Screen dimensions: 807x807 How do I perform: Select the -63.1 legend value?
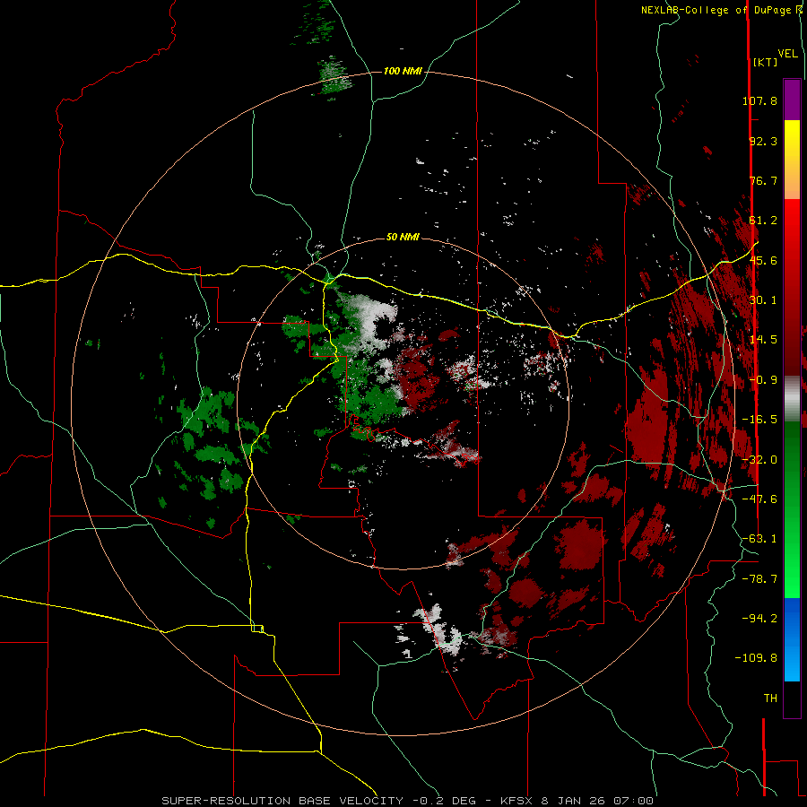759,539
